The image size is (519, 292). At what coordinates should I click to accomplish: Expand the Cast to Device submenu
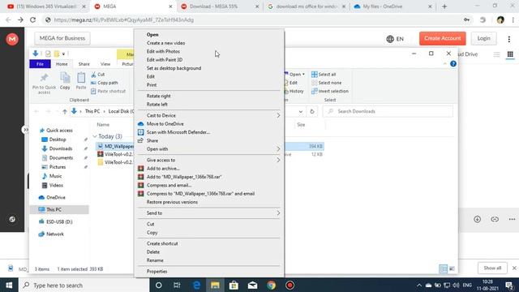(x=209, y=115)
